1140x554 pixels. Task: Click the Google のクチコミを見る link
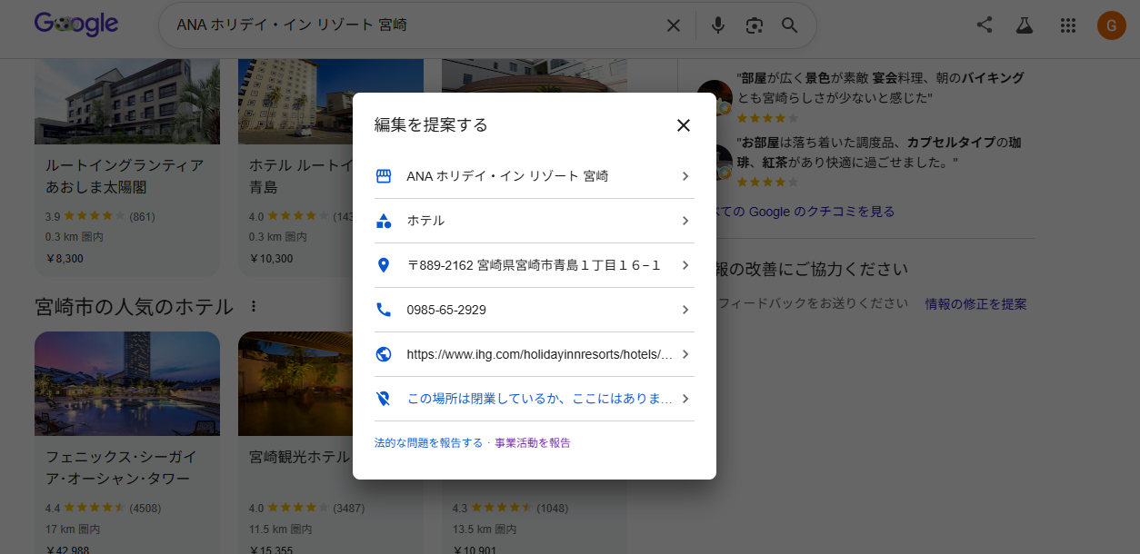(x=806, y=212)
